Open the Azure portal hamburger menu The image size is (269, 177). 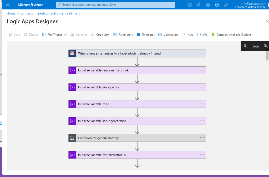[8, 5]
